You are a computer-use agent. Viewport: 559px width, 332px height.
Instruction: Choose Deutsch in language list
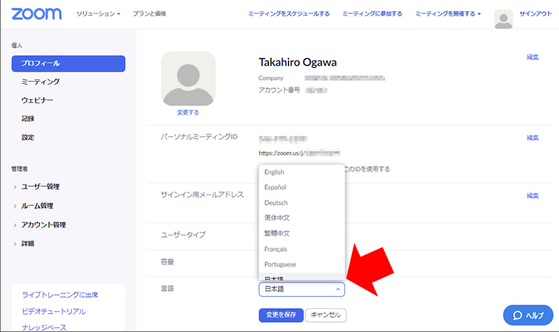tap(276, 203)
